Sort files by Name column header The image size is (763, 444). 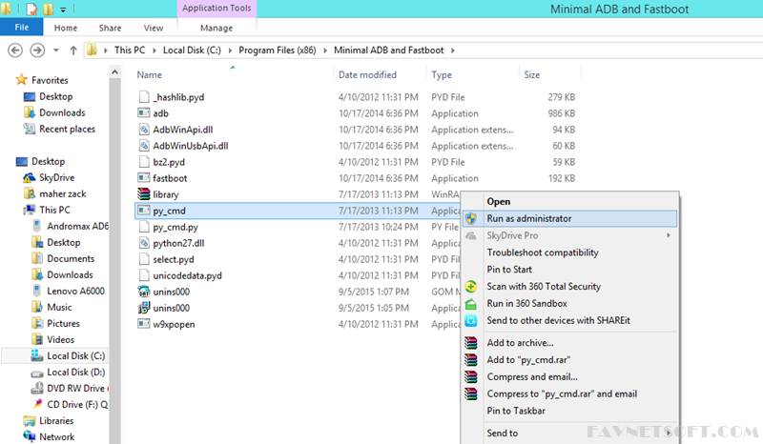(x=149, y=75)
